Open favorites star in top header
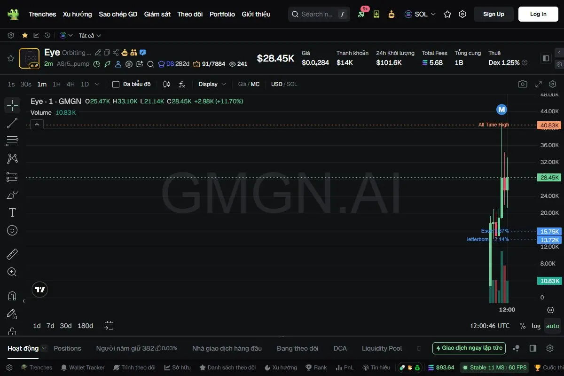The image size is (564, 376). (447, 14)
